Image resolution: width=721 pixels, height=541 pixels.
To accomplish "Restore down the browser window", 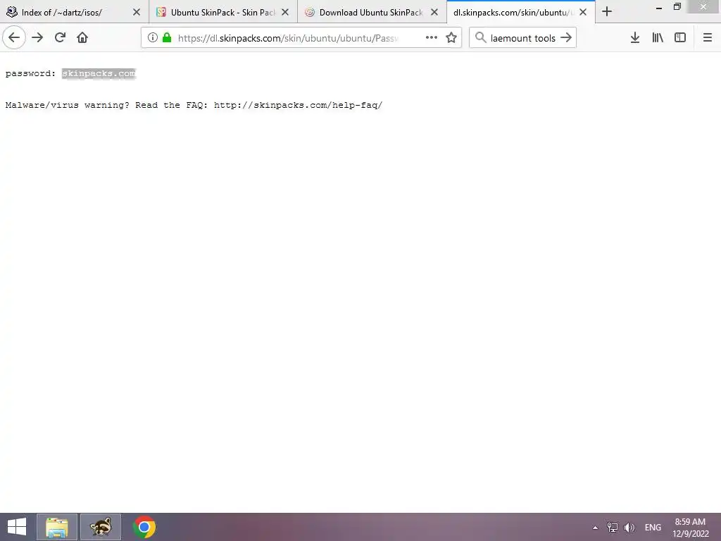I will (x=677, y=7).
